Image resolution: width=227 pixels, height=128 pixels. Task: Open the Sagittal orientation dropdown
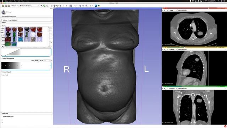[173, 49]
